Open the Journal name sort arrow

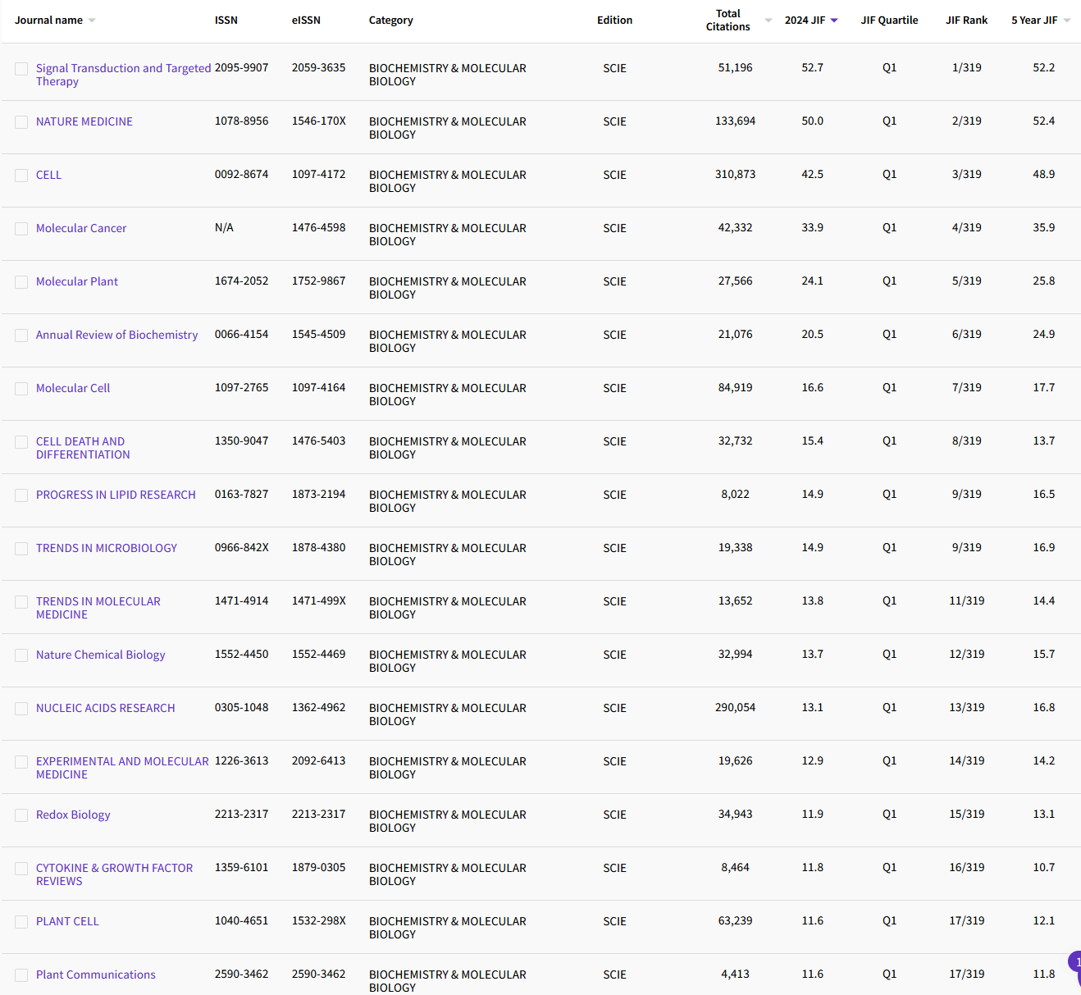coord(90,20)
